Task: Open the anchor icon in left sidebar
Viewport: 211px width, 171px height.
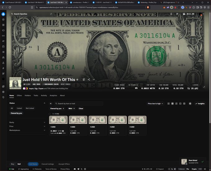Action: tap(3, 63)
